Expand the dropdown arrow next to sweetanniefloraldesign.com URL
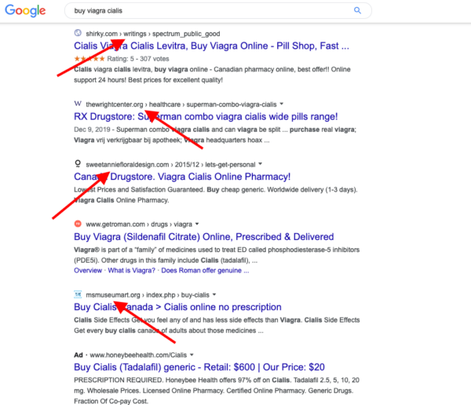 click(260, 164)
